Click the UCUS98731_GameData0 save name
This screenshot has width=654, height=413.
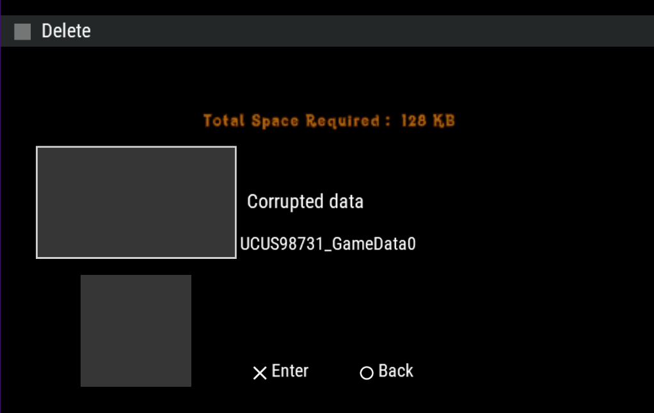pyautogui.click(x=328, y=244)
